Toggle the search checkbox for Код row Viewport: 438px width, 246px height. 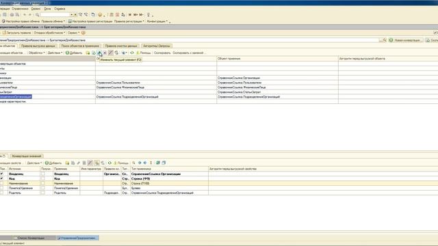pyautogui.click(x=1, y=178)
